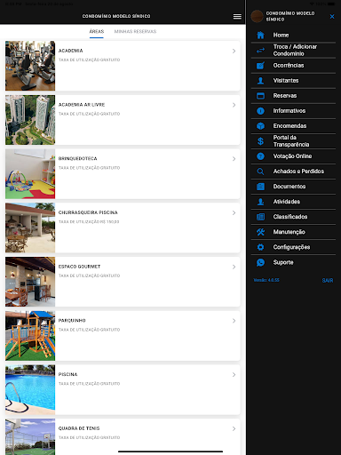341x455 pixels.
Task: Expand Churrasqueira Piscina row chevron
Action: (x=234, y=212)
